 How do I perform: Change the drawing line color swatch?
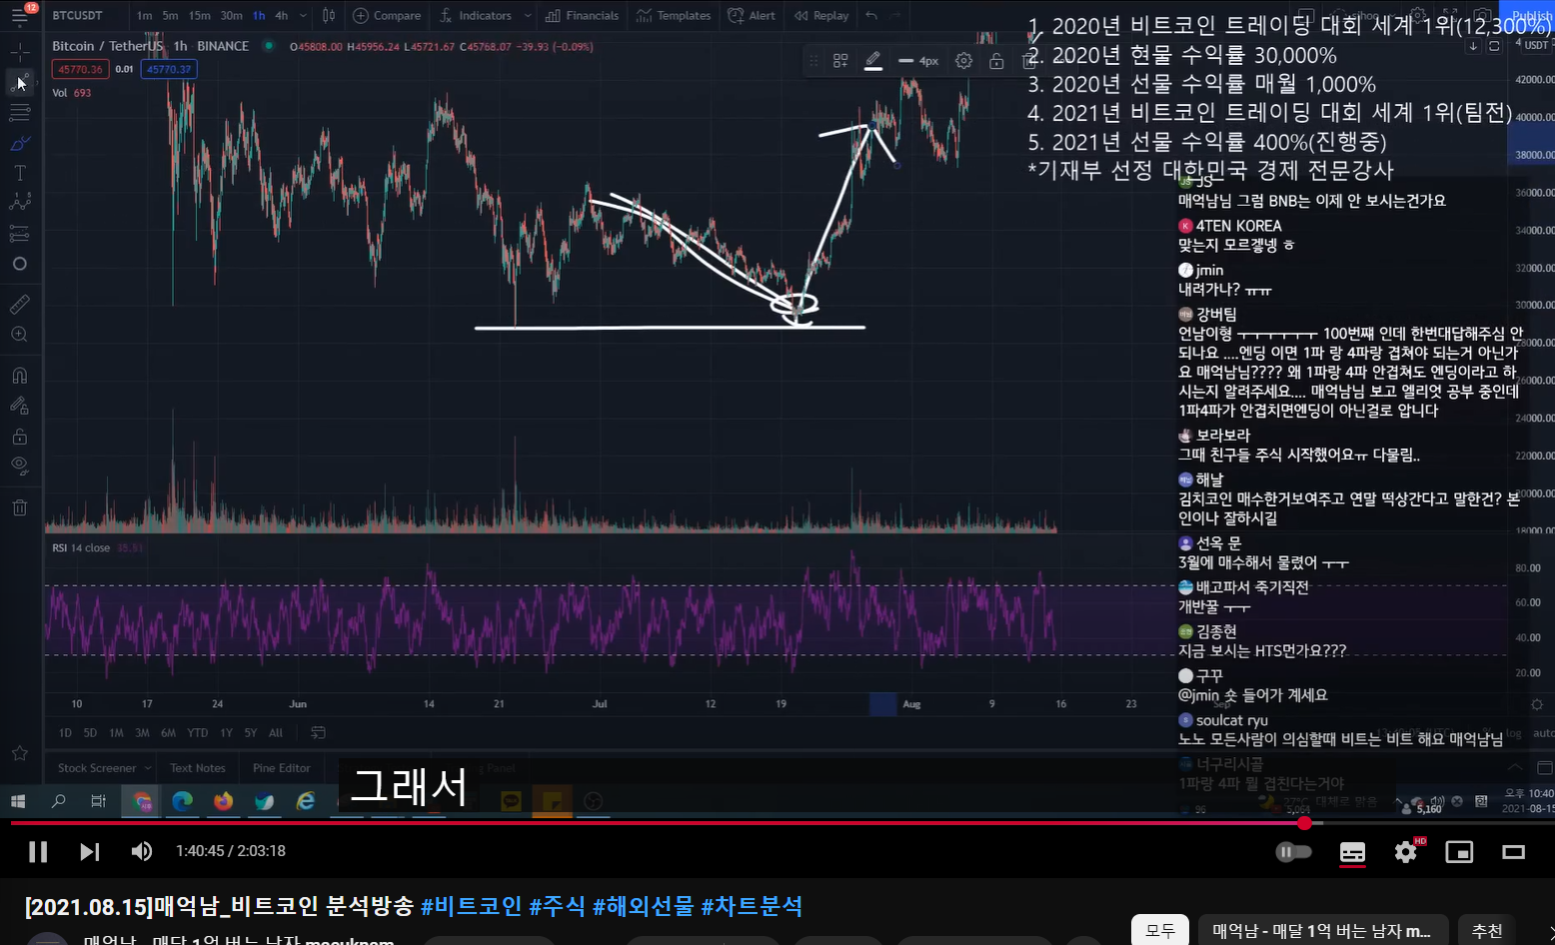[x=872, y=61]
